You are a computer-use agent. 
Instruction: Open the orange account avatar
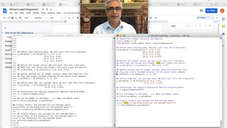coord(222,11)
